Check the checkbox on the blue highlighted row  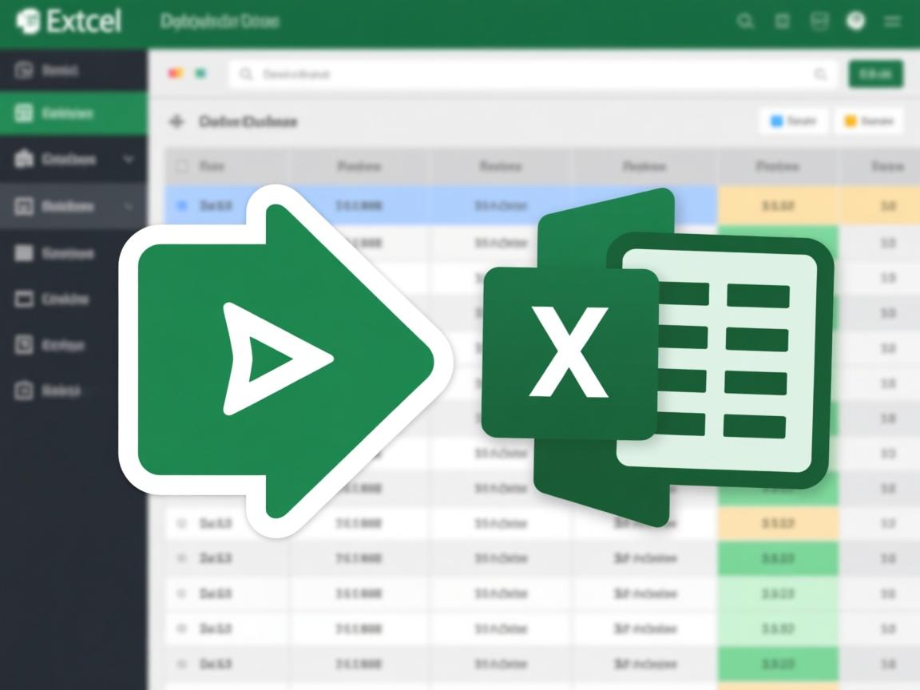pos(182,204)
